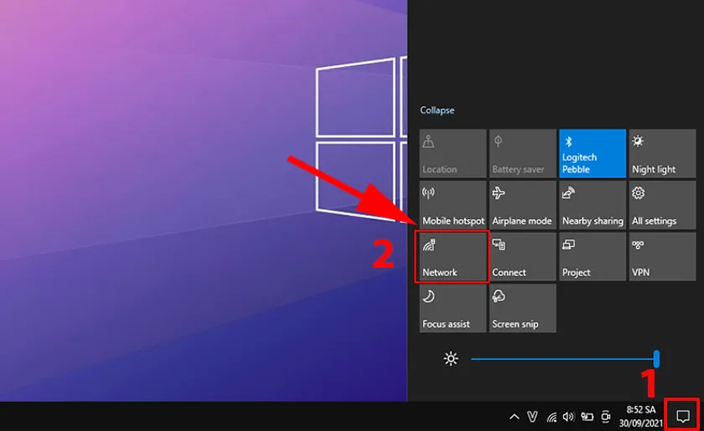This screenshot has height=431, width=704.
Task: Open Action Center notification icon in taskbar
Action: (683, 416)
